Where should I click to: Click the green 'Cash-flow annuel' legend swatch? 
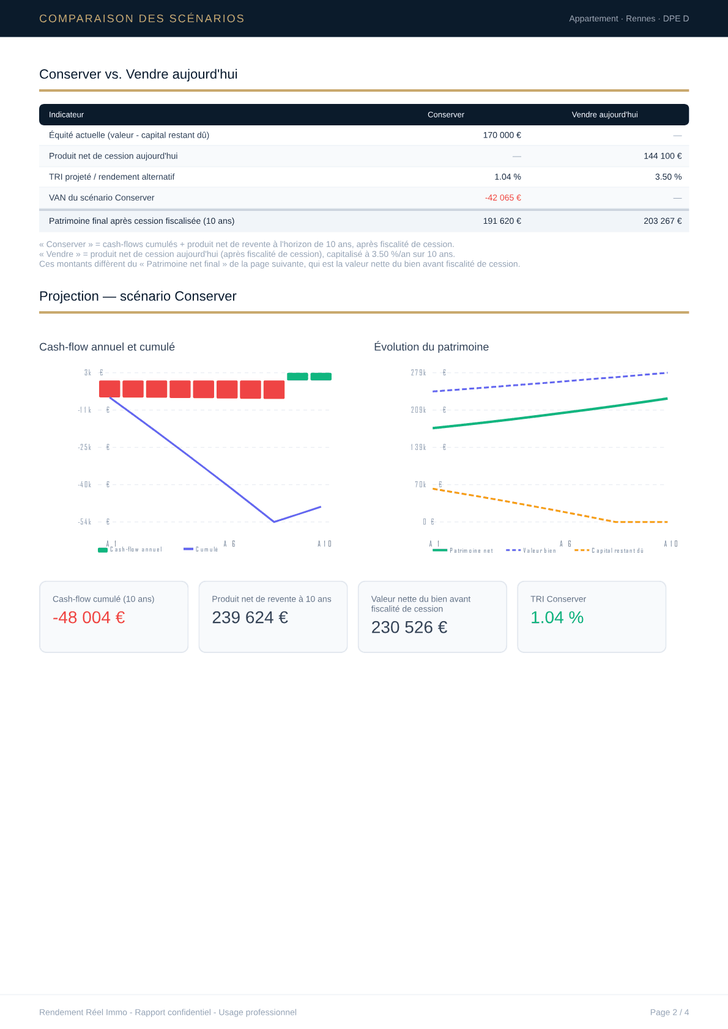click(103, 550)
